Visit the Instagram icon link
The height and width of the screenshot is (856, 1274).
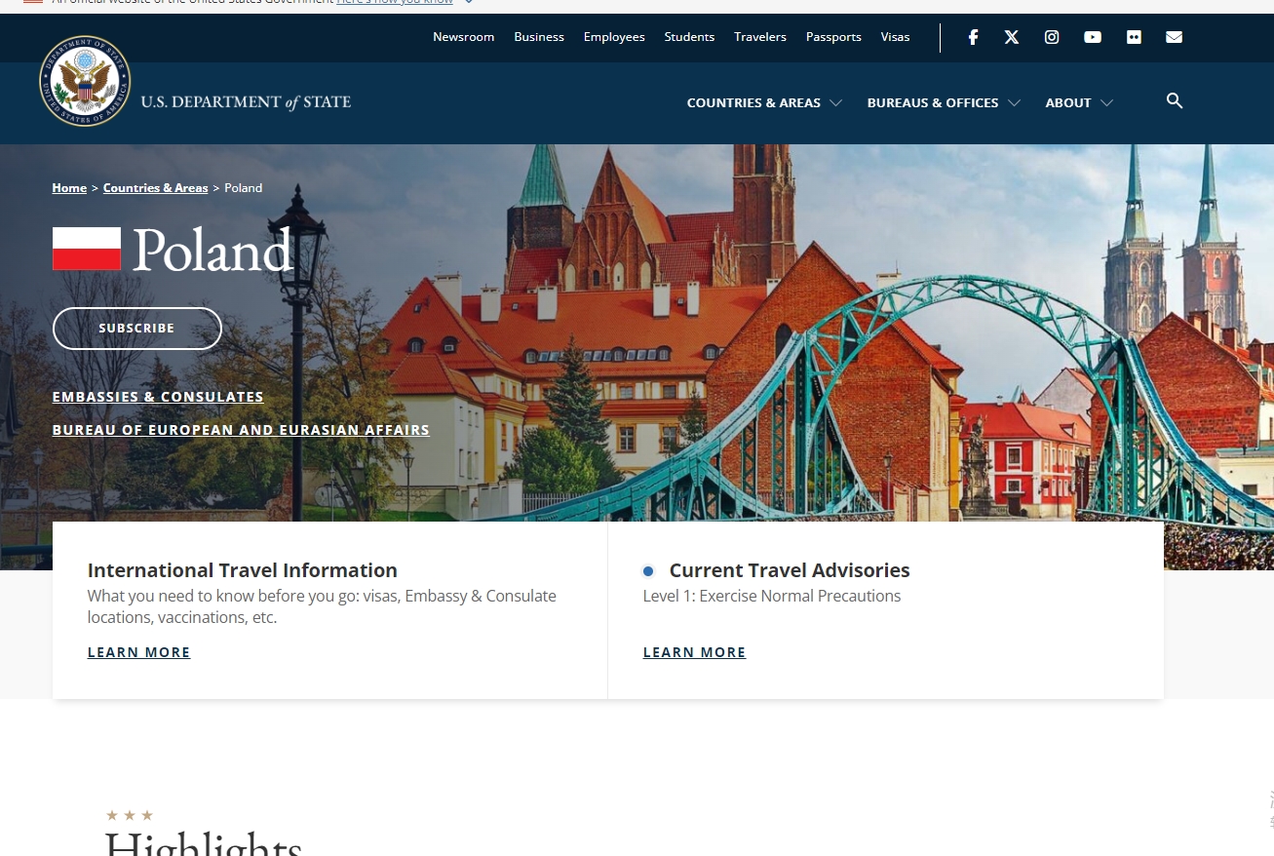(1052, 37)
